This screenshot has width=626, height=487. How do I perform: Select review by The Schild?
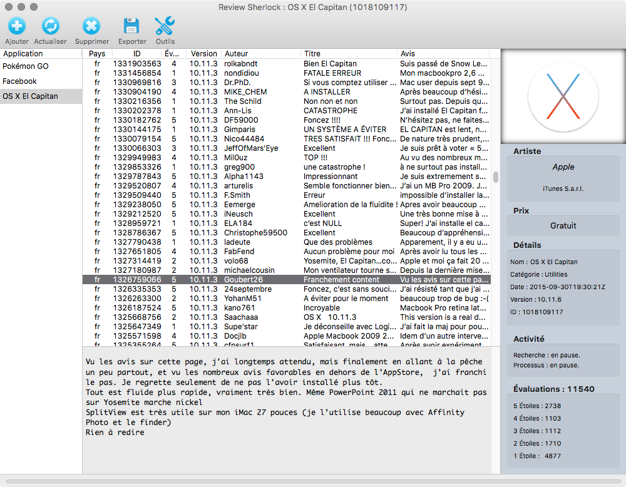pyautogui.click(x=286, y=101)
